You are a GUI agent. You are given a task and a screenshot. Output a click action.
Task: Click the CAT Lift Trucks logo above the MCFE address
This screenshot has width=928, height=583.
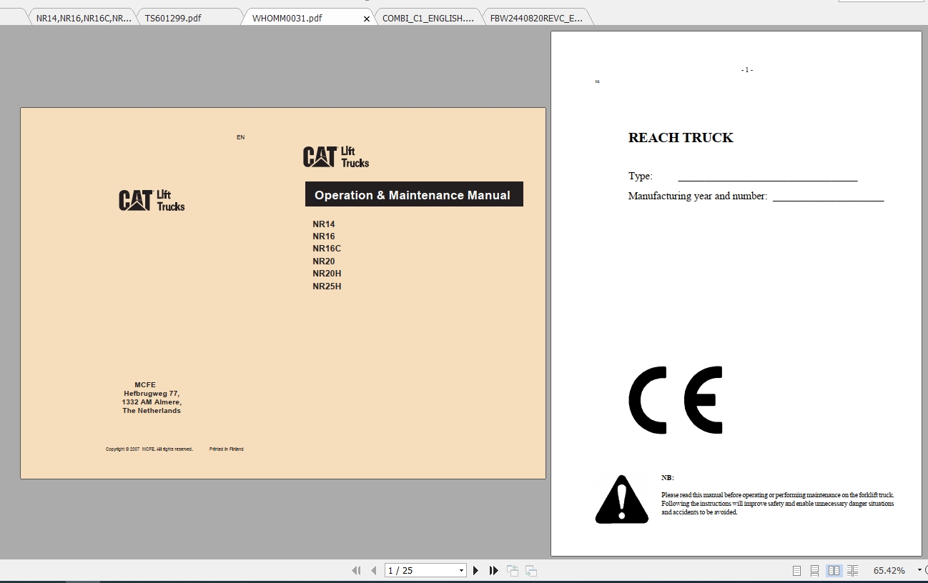(152, 201)
